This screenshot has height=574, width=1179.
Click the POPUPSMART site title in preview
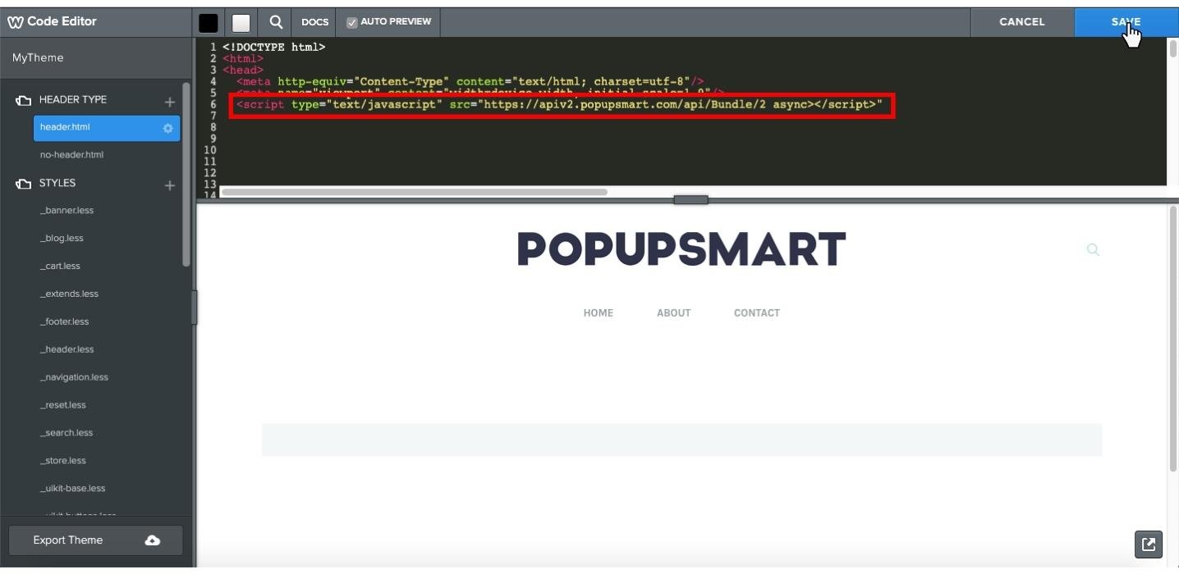pos(681,249)
